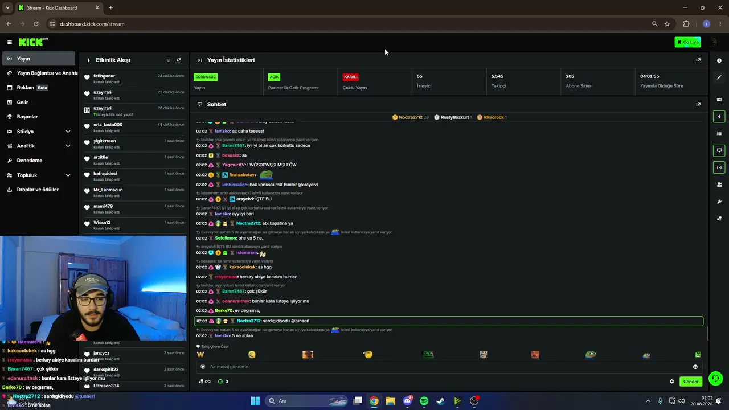Click the uzeyirari raid event row
This screenshot has height=410, width=729.
click(134, 111)
